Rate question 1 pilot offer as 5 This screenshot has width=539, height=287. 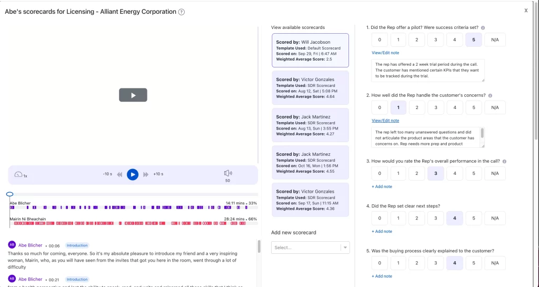pos(473,40)
